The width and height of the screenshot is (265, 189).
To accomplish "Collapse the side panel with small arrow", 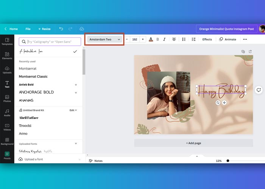I will 87,155.
